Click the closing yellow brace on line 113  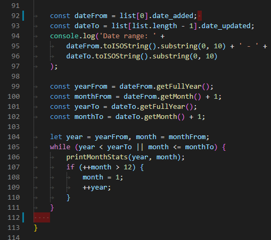click(36, 228)
